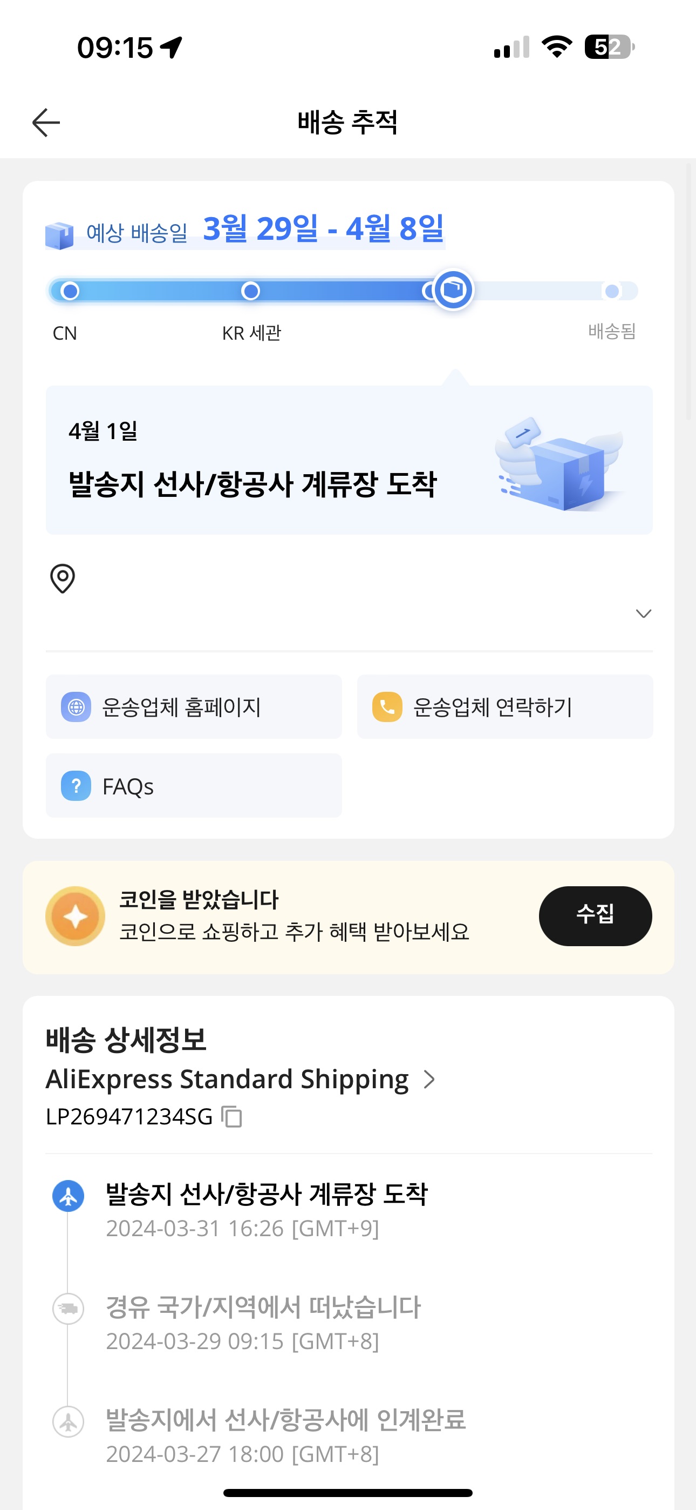Open the FAQs button

pyautogui.click(x=194, y=785)
